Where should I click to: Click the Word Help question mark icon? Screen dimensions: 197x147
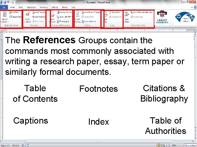coord(195,7)
